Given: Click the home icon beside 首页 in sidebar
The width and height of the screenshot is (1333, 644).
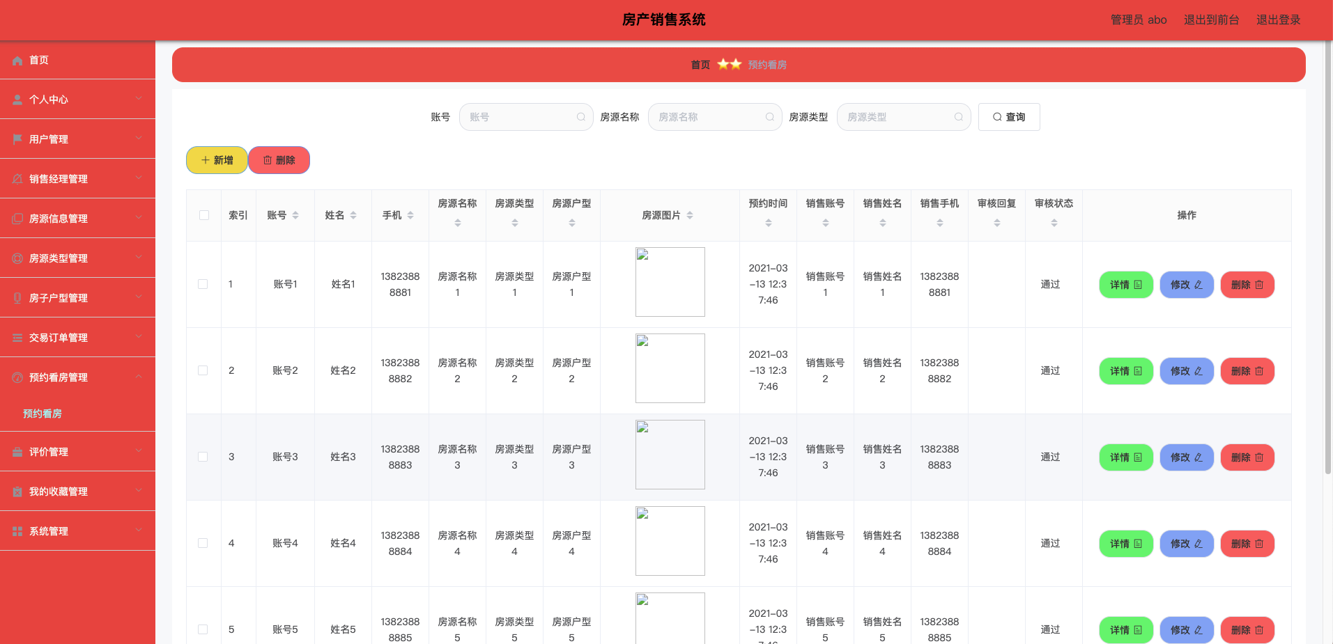Looking at the screenshot, I should coord(17,61).
